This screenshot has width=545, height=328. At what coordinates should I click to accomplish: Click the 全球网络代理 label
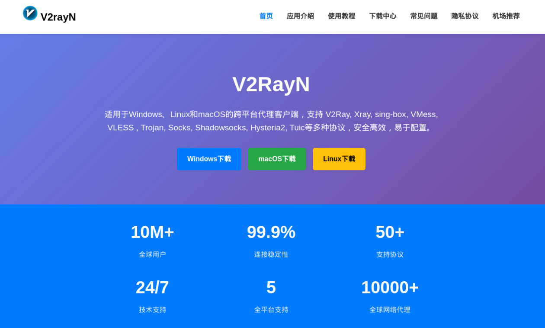[x=390, y=310]
